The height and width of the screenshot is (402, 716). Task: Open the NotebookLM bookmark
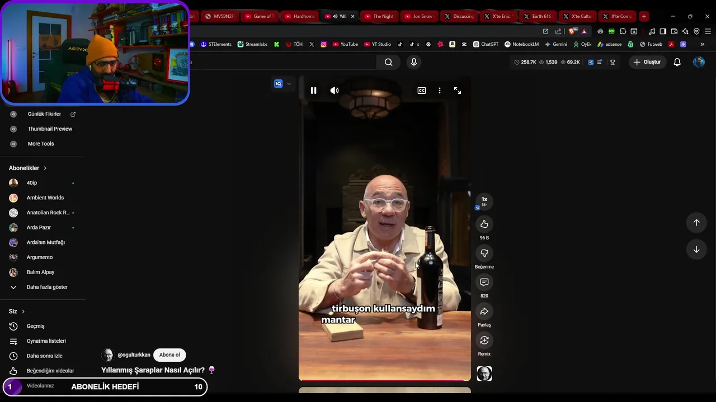[521, 44]
